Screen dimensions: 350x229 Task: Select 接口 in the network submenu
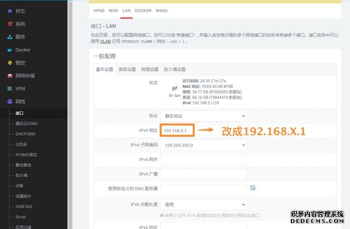click(20, 113)
